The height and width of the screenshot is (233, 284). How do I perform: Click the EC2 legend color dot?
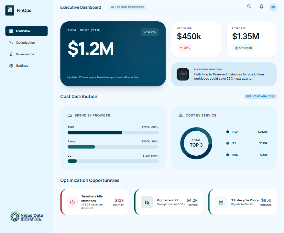pyautogui.click(x=228, y=132)
